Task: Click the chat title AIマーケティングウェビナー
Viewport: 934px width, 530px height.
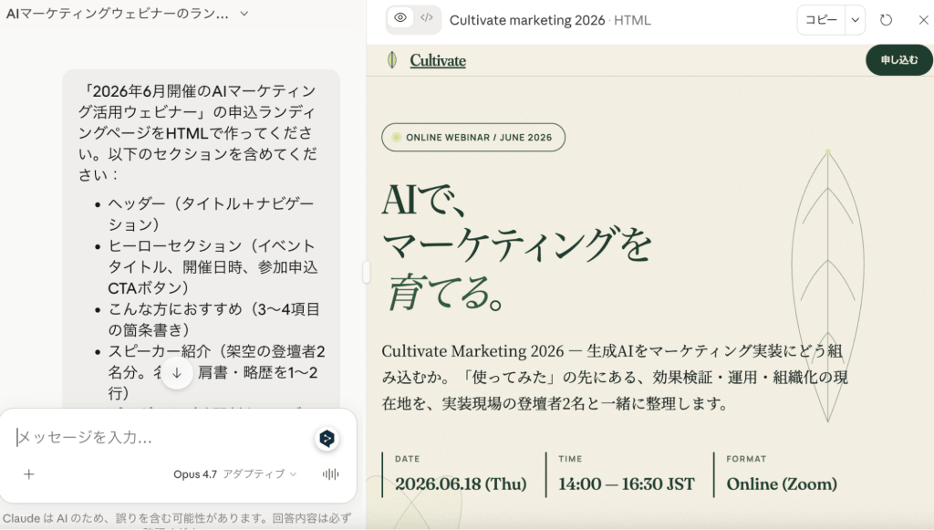Action: coord(118,14)
